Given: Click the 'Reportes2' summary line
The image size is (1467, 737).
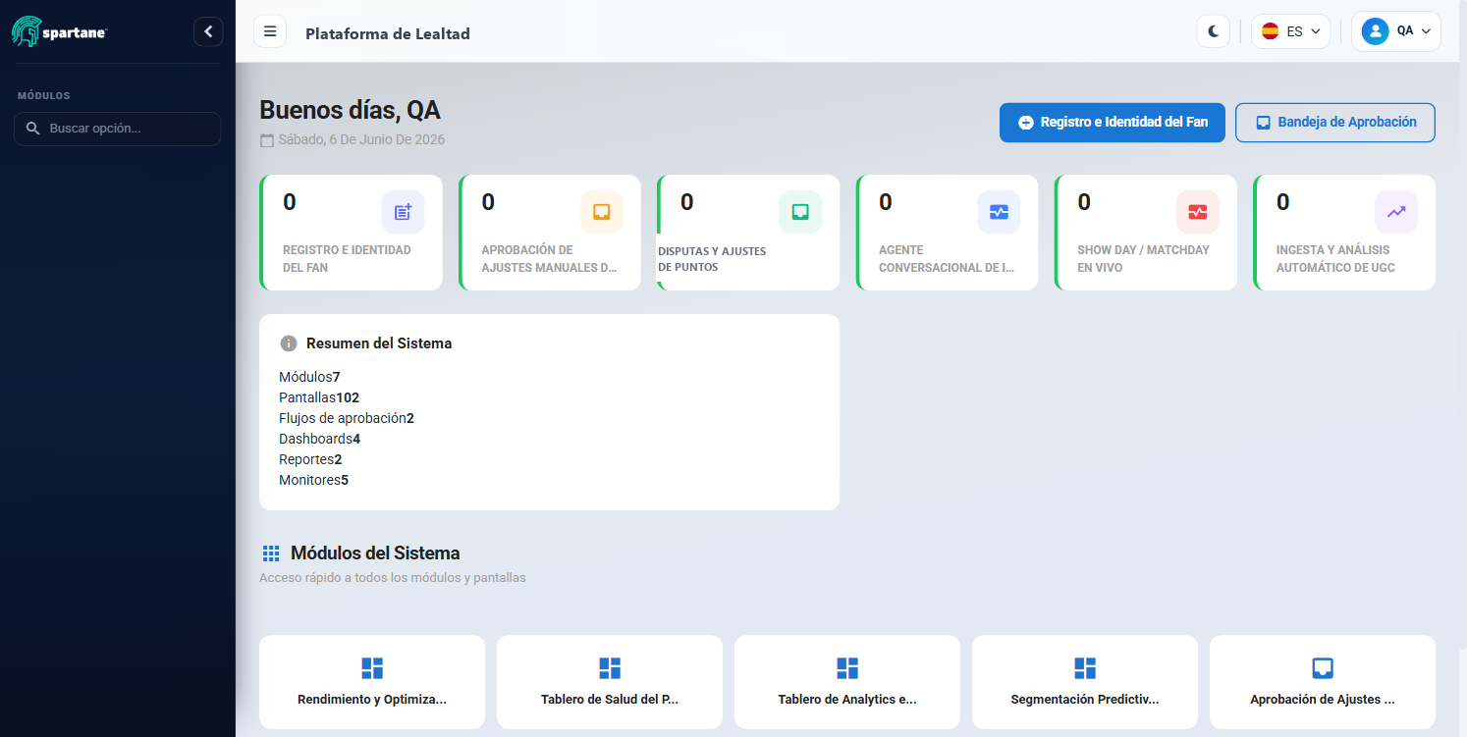Looking at the screenshot, I should pyautogui.click(x=310, y=459).
